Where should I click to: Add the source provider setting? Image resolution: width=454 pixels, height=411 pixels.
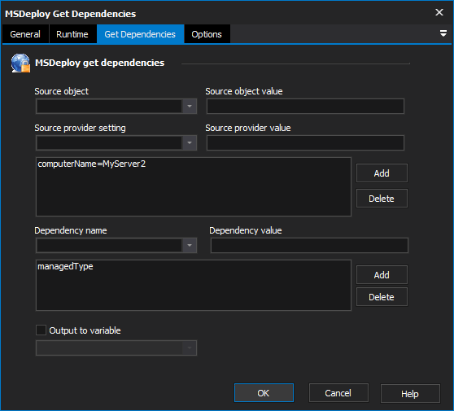click(382, 173)
